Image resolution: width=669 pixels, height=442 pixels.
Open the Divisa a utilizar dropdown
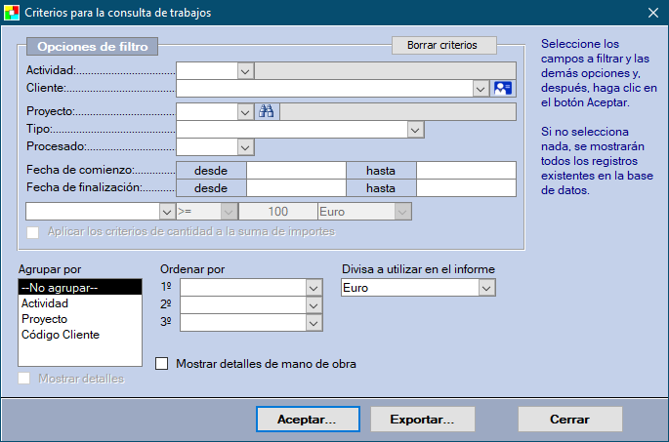(x=486, y=288)
